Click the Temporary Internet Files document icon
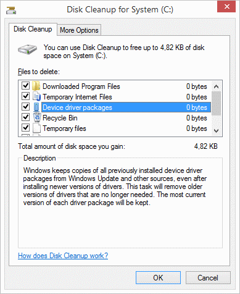Screen dimensions: 240x294 pos(36,96)
